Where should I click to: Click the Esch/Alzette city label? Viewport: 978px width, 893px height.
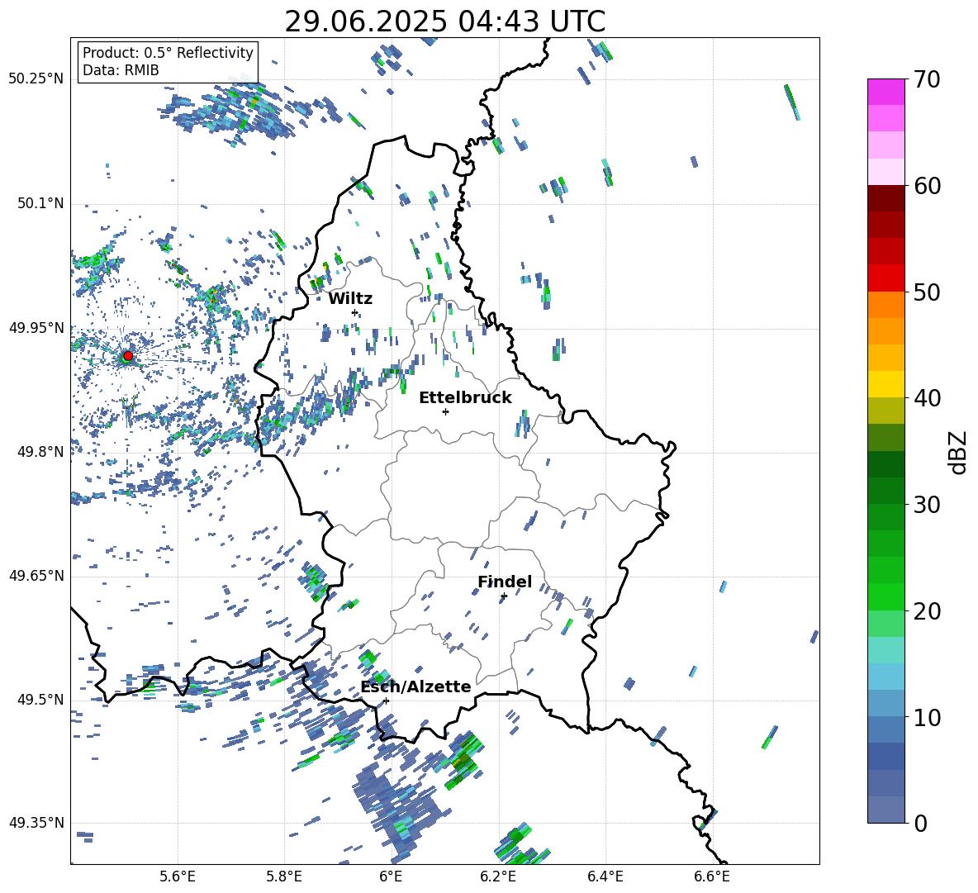click(x=415, y=686)
